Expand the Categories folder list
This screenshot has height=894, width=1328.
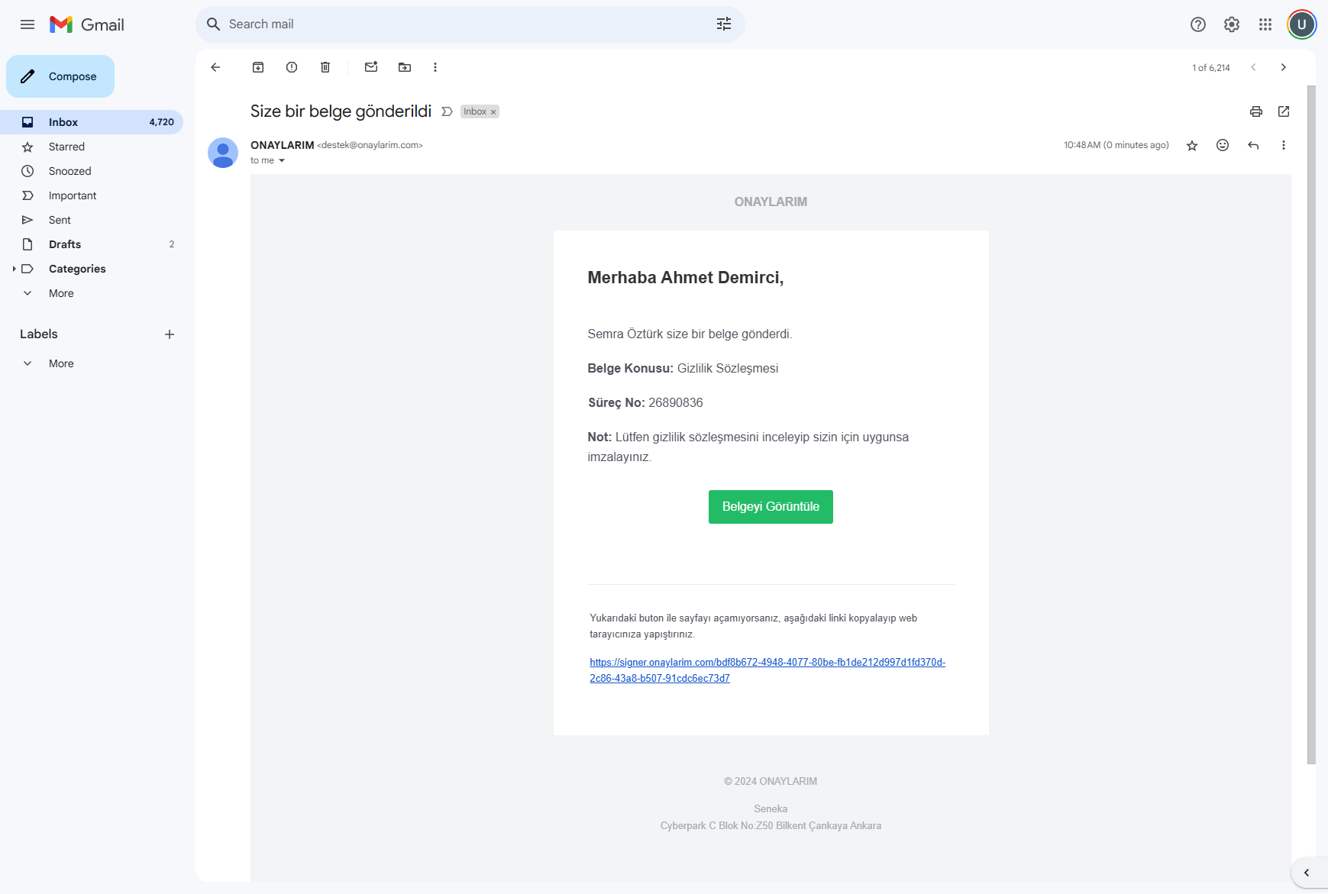point(14,269)
